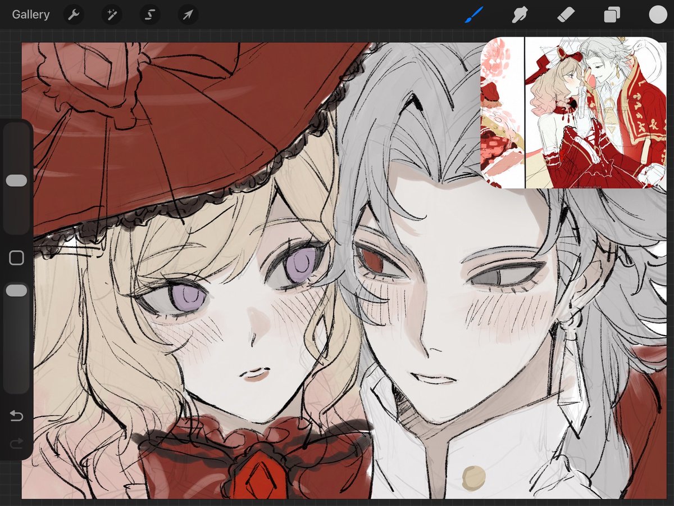
Task: Open the Layers panel
Action: tap(612, 15)
